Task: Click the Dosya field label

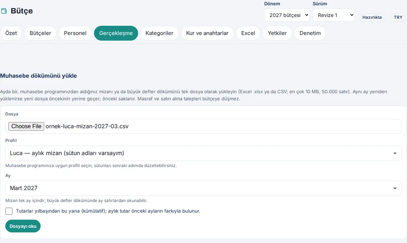Action: point(12,114)
